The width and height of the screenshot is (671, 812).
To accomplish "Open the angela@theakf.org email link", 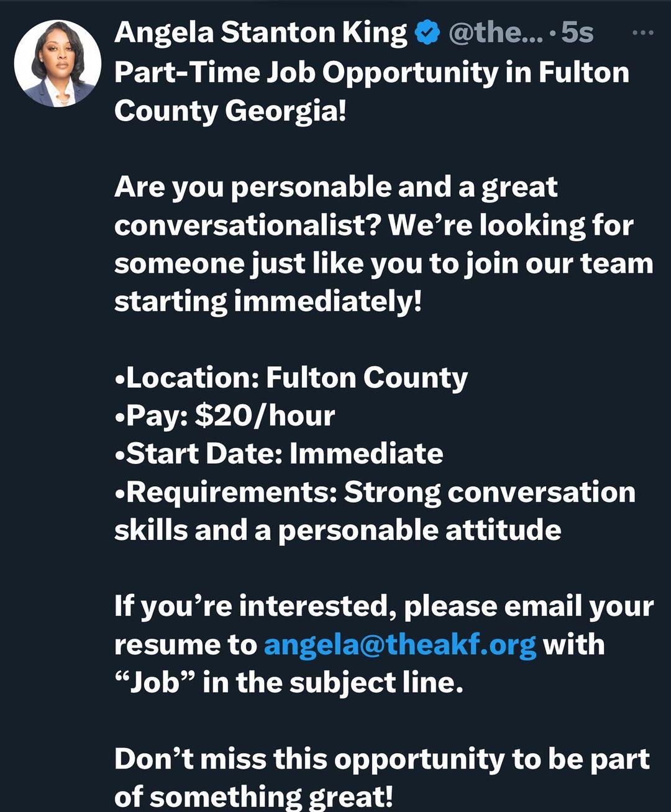I will pyautogui.click(x=400, y=644).
